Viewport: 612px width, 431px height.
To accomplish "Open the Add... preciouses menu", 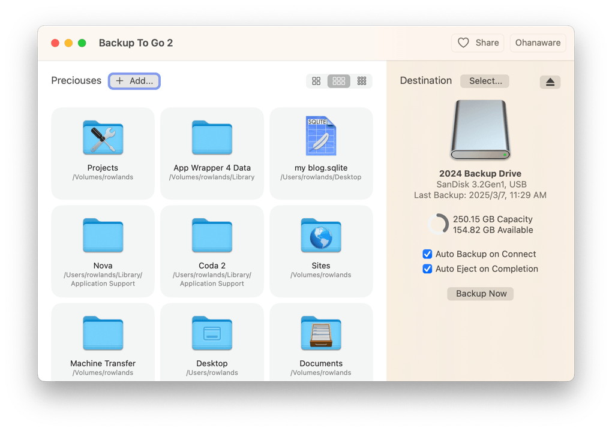I will coord(134,81).
